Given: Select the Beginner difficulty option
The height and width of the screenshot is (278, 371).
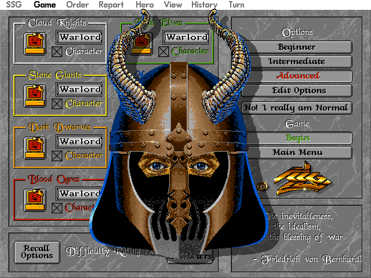Looking at the screenshot, I should [x=297, y=47].
